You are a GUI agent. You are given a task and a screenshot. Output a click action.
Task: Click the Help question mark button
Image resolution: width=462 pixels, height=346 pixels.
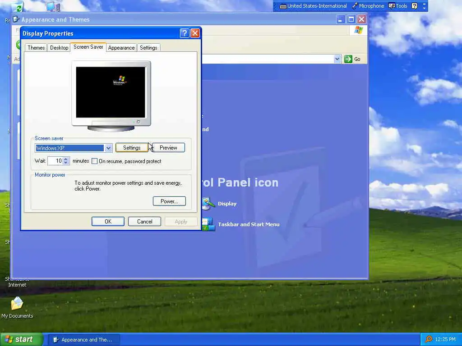(x=185, y=33)
